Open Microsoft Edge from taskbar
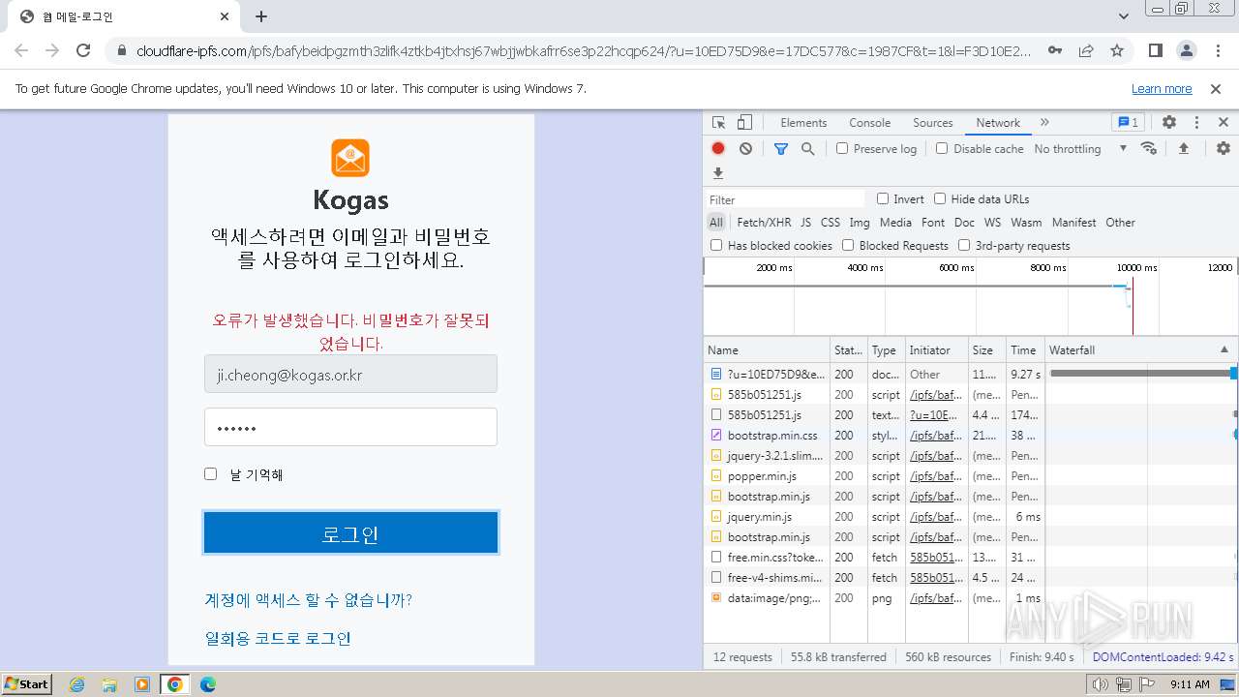Viewport: 1239px width, 697px height. click(207, 684)
